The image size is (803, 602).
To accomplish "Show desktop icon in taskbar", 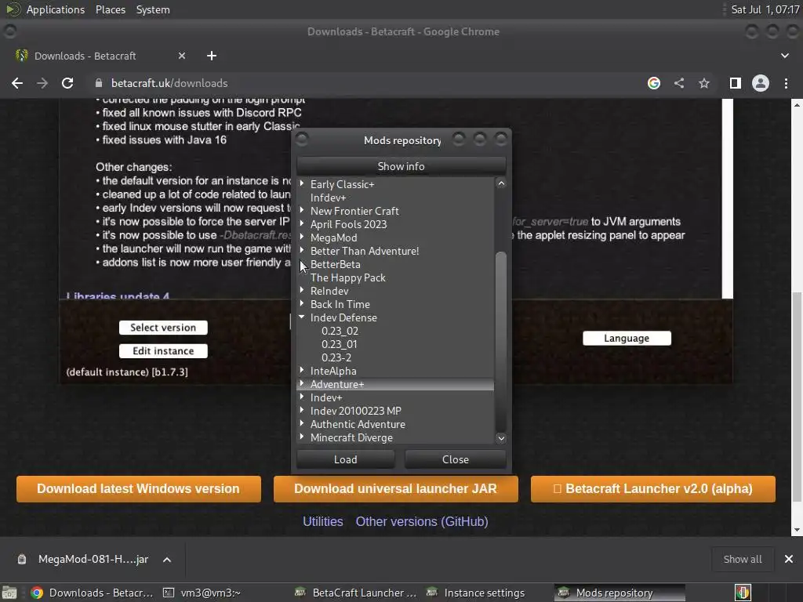I will coord(9,593).
